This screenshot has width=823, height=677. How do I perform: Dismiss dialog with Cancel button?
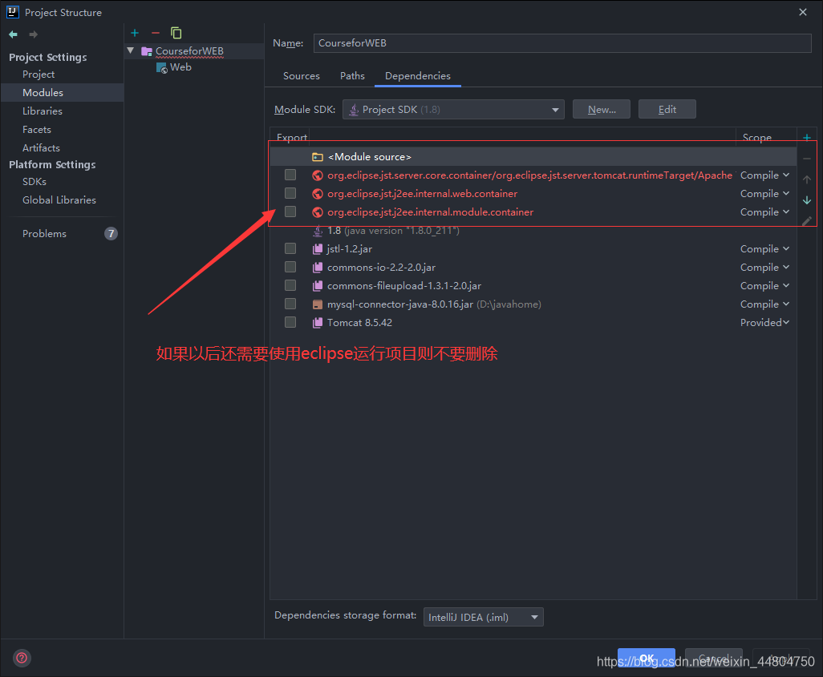[714, 658]
